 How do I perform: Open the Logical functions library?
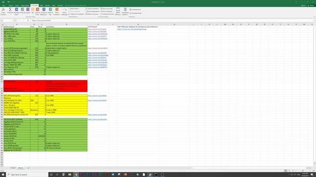coord(28,11)
